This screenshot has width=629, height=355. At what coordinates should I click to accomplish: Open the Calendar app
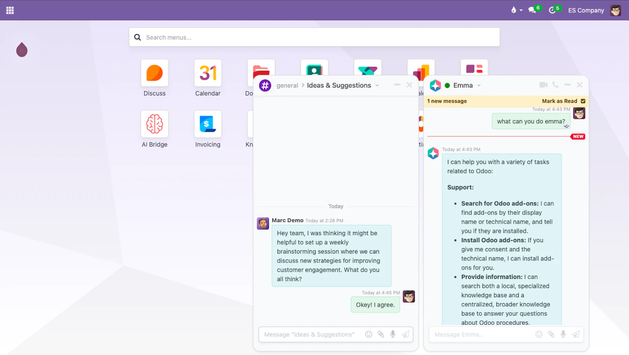[x=208, y=73]
